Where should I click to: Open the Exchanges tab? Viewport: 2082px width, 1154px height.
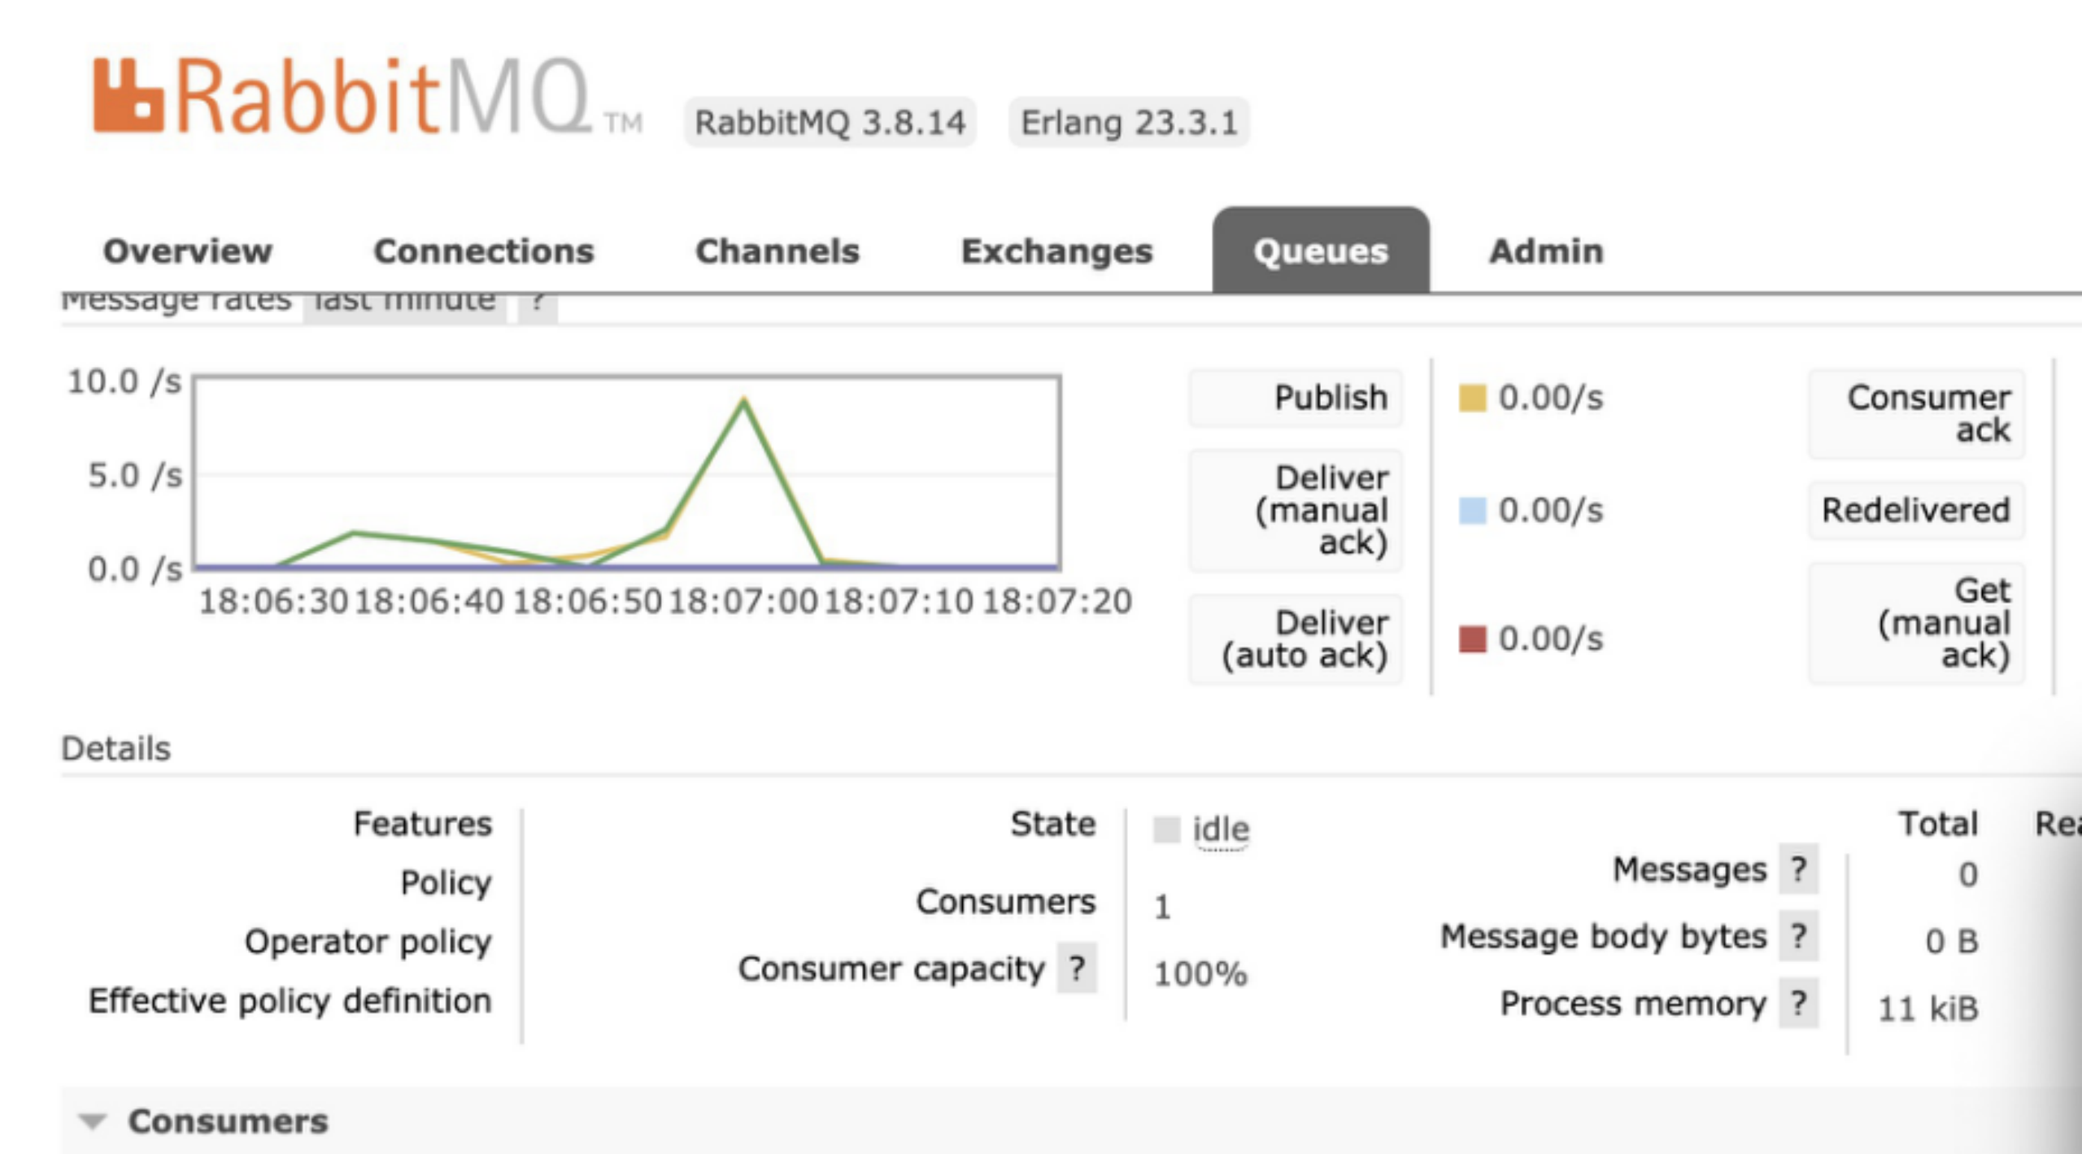coord(1056,251)
